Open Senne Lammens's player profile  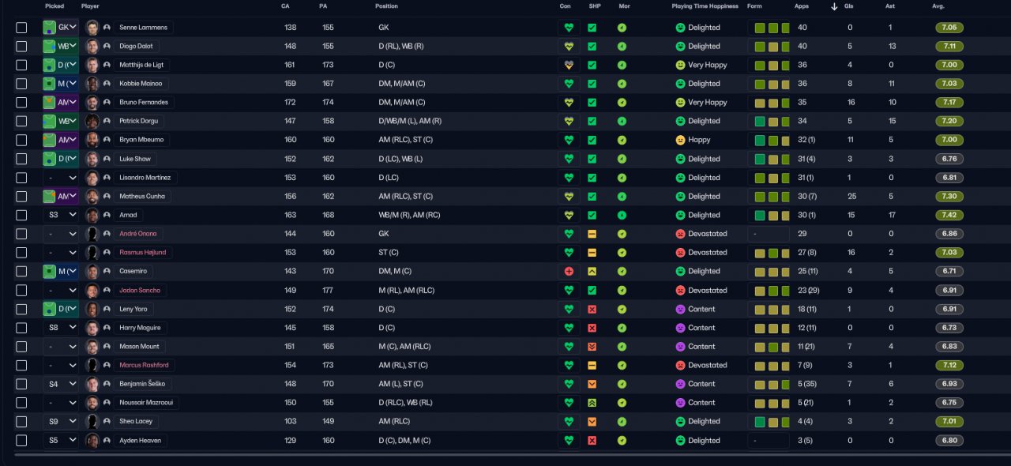pos(143,27)
